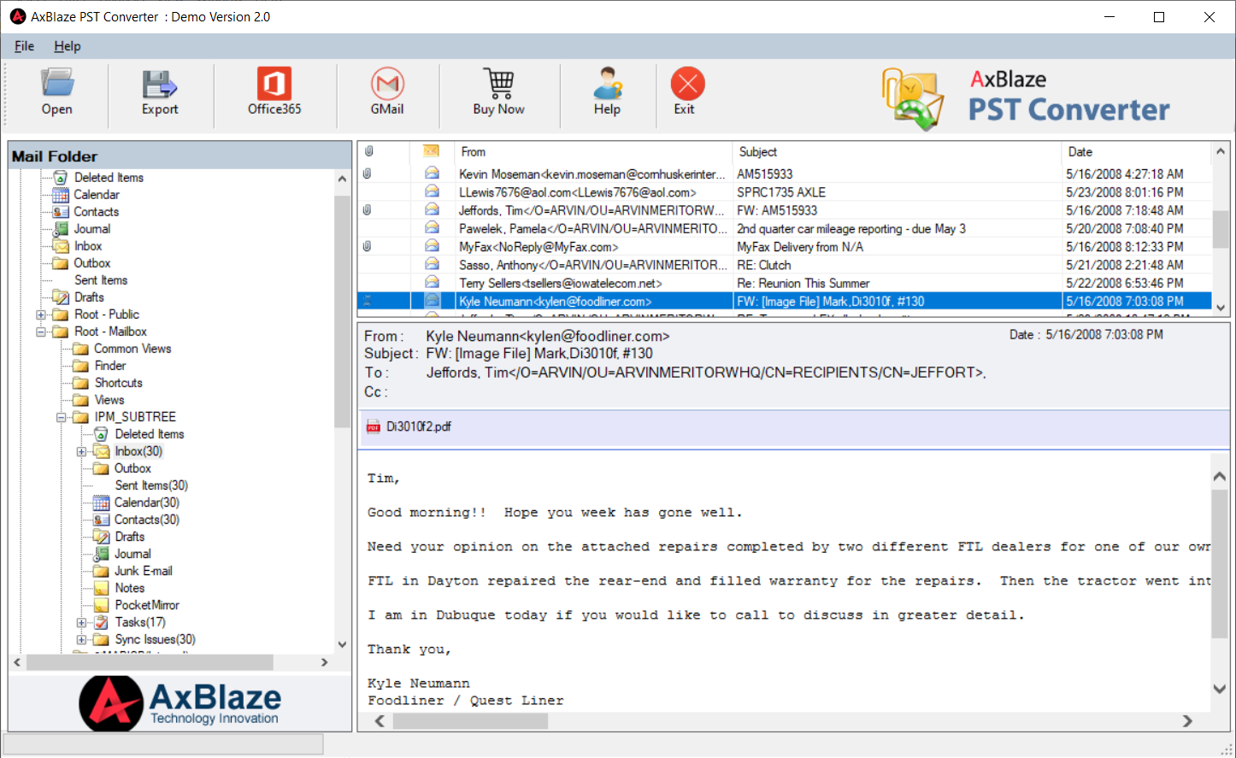The height and width of the screenshot is (758, 1236).
Task: Open the Di3010f2.pdf attachment
Action: [x=419, y=426]
